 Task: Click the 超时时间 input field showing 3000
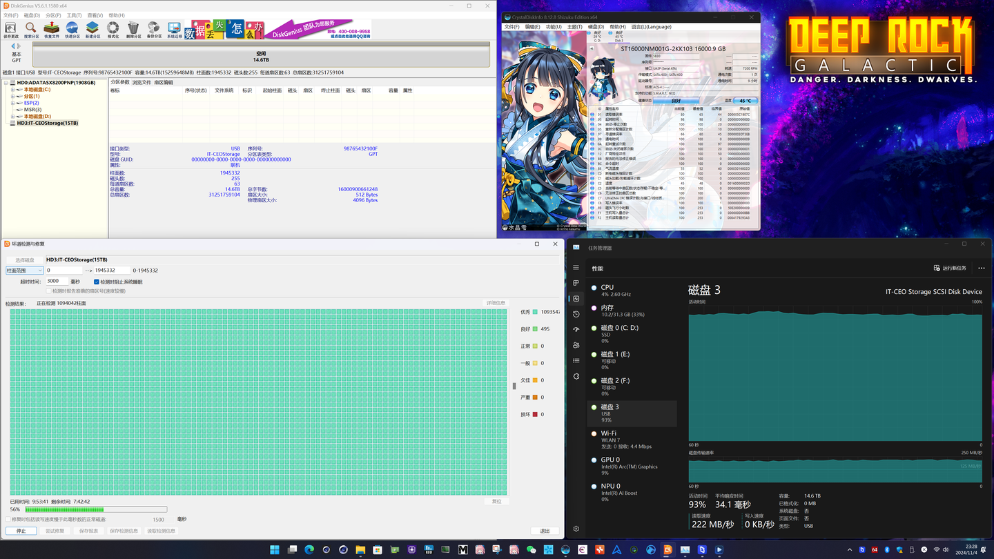(57, 282)
